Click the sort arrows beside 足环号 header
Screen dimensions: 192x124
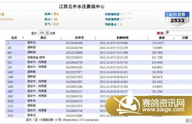(x=95, y=38)
